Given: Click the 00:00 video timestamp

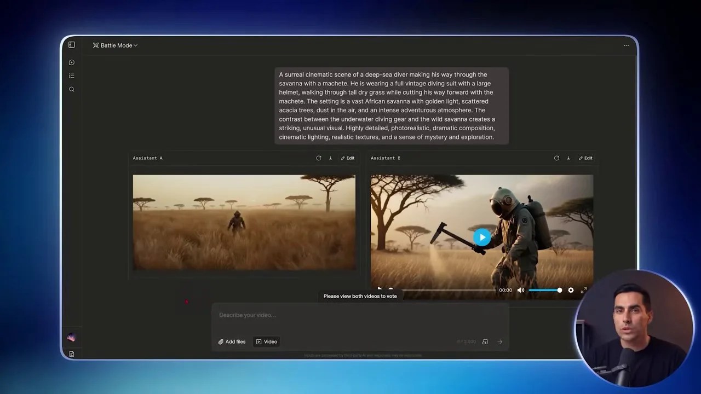Looking at the screenshot, I should point(505,290).
